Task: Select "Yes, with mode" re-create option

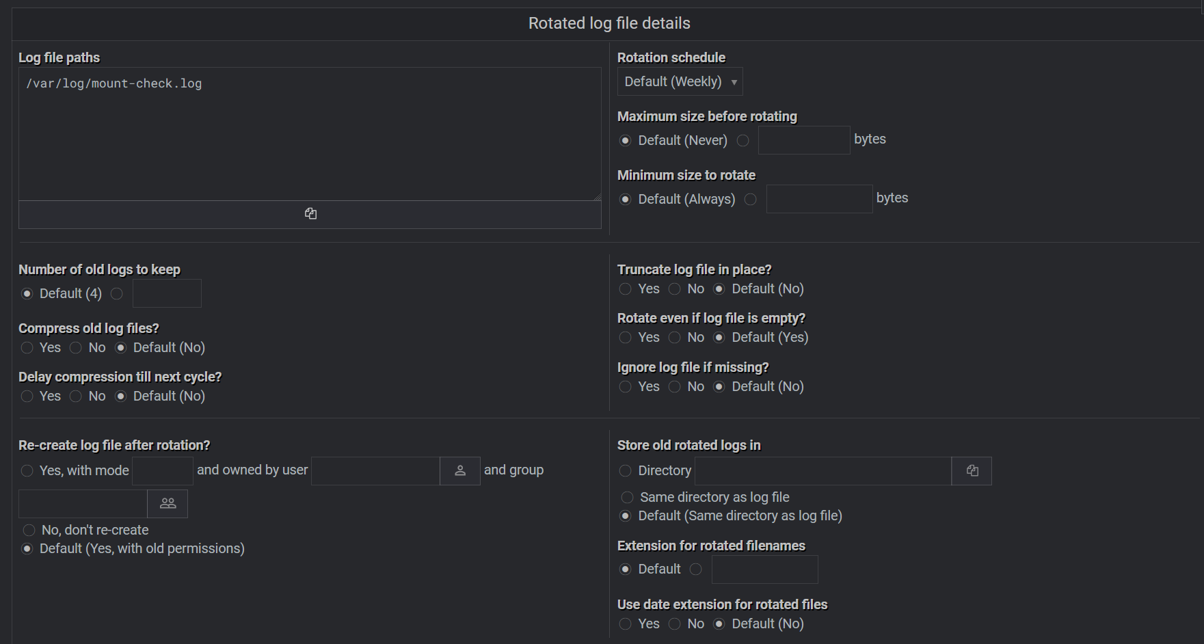Action: tap(27, 471)
